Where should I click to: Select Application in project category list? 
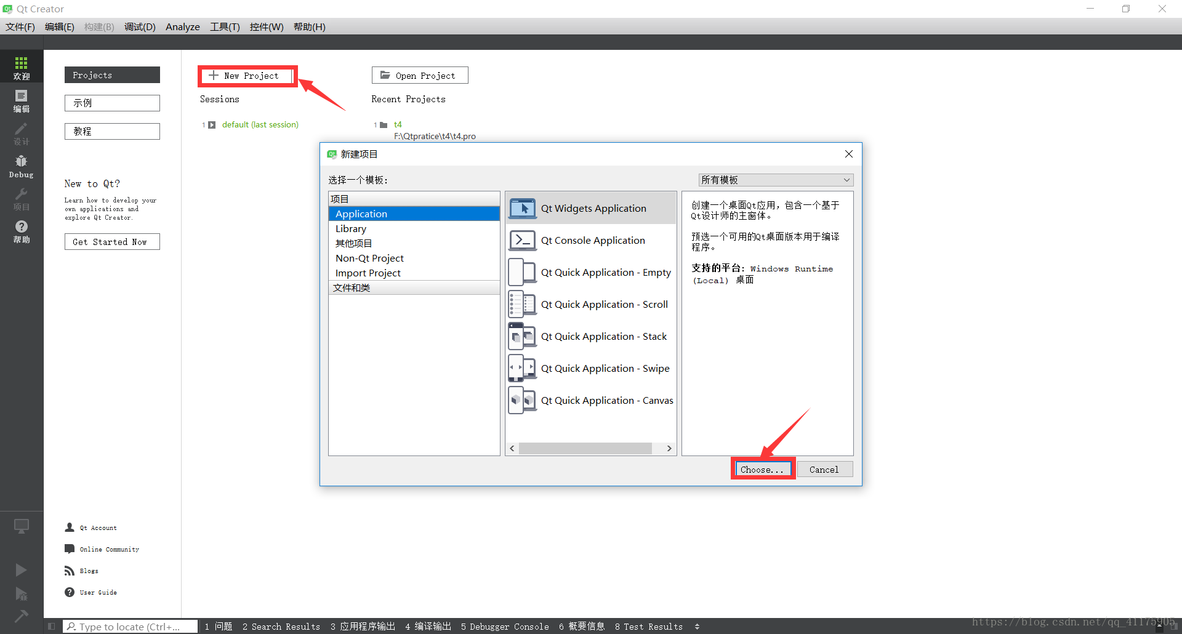pyautogui.click(x=414, y=214)
